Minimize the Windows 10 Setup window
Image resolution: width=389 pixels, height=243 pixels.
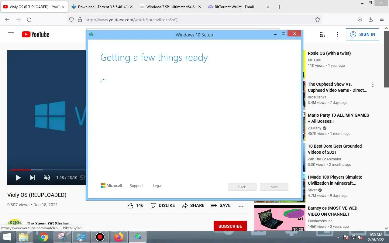point(275,34)
